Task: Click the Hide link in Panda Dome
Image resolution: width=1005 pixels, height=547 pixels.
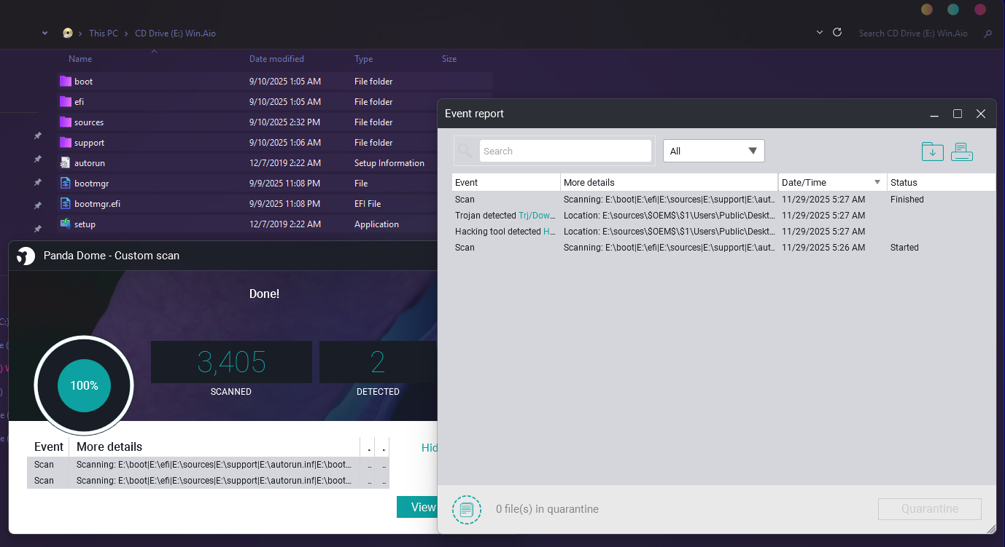Action: click(x=429, y=448)
